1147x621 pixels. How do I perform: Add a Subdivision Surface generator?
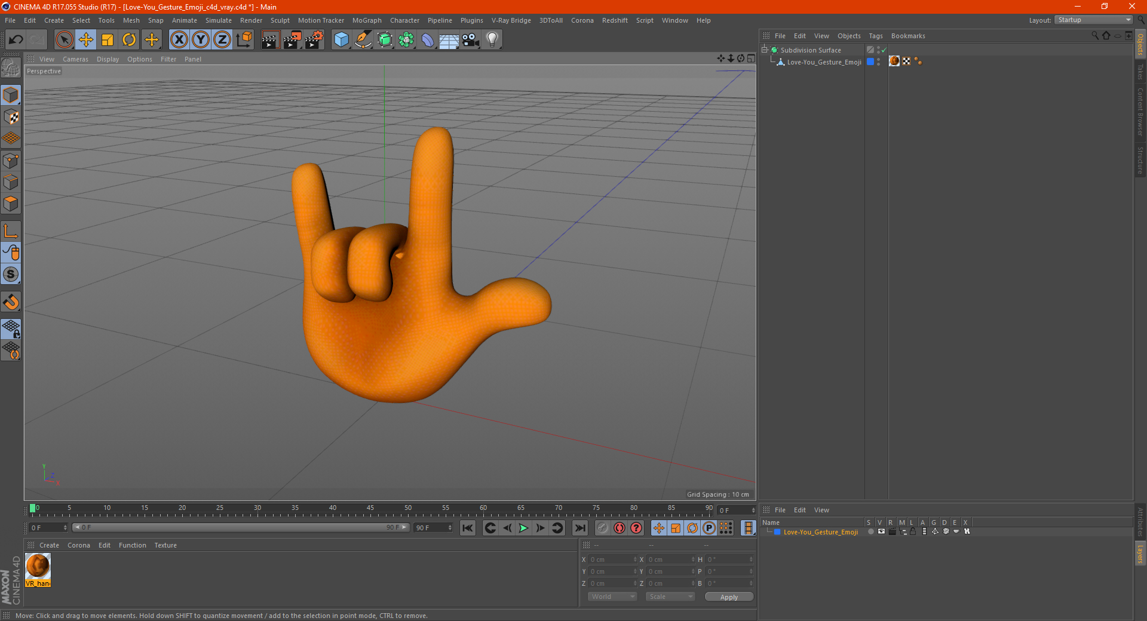tap(385, 40)
